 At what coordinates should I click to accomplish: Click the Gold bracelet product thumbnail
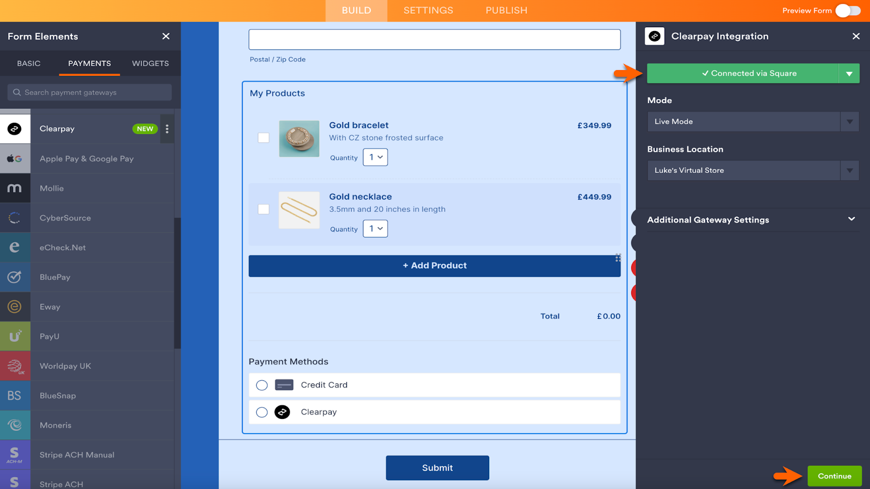pyautogui.click(x=299, y=139)
